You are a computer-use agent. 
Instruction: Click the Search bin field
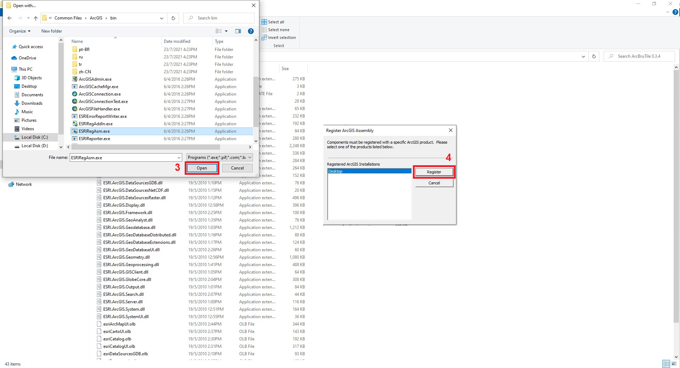(219, 18)
